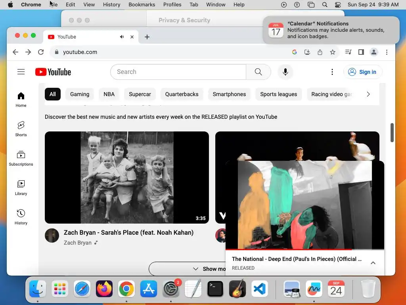This screenshot has height=305, width=406.
Task: Open Firefox from the Dock
Action: 104,289
